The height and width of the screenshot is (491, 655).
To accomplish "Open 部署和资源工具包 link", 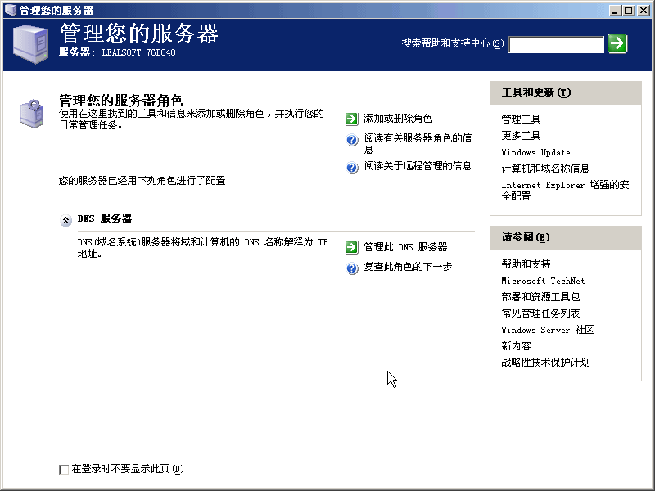I will [x=540, y=297].
